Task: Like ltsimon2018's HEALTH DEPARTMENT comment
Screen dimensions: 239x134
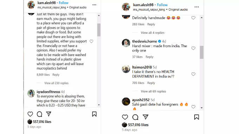Action: (x=193, y=74)
